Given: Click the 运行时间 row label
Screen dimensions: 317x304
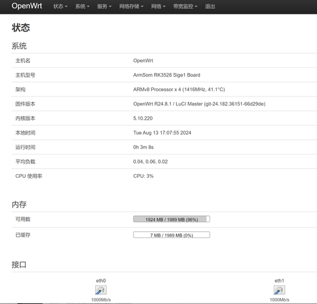Looking at the screenshot, I should pyautogui.click(x=25, y=147).
